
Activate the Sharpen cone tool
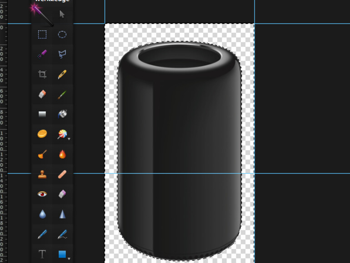click(x=63, y=214)
